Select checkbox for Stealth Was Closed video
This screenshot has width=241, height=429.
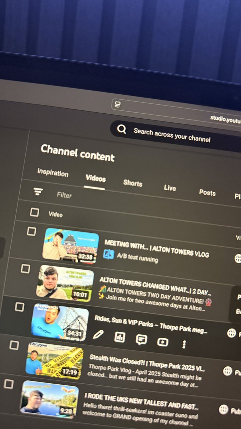coord(14,345)
